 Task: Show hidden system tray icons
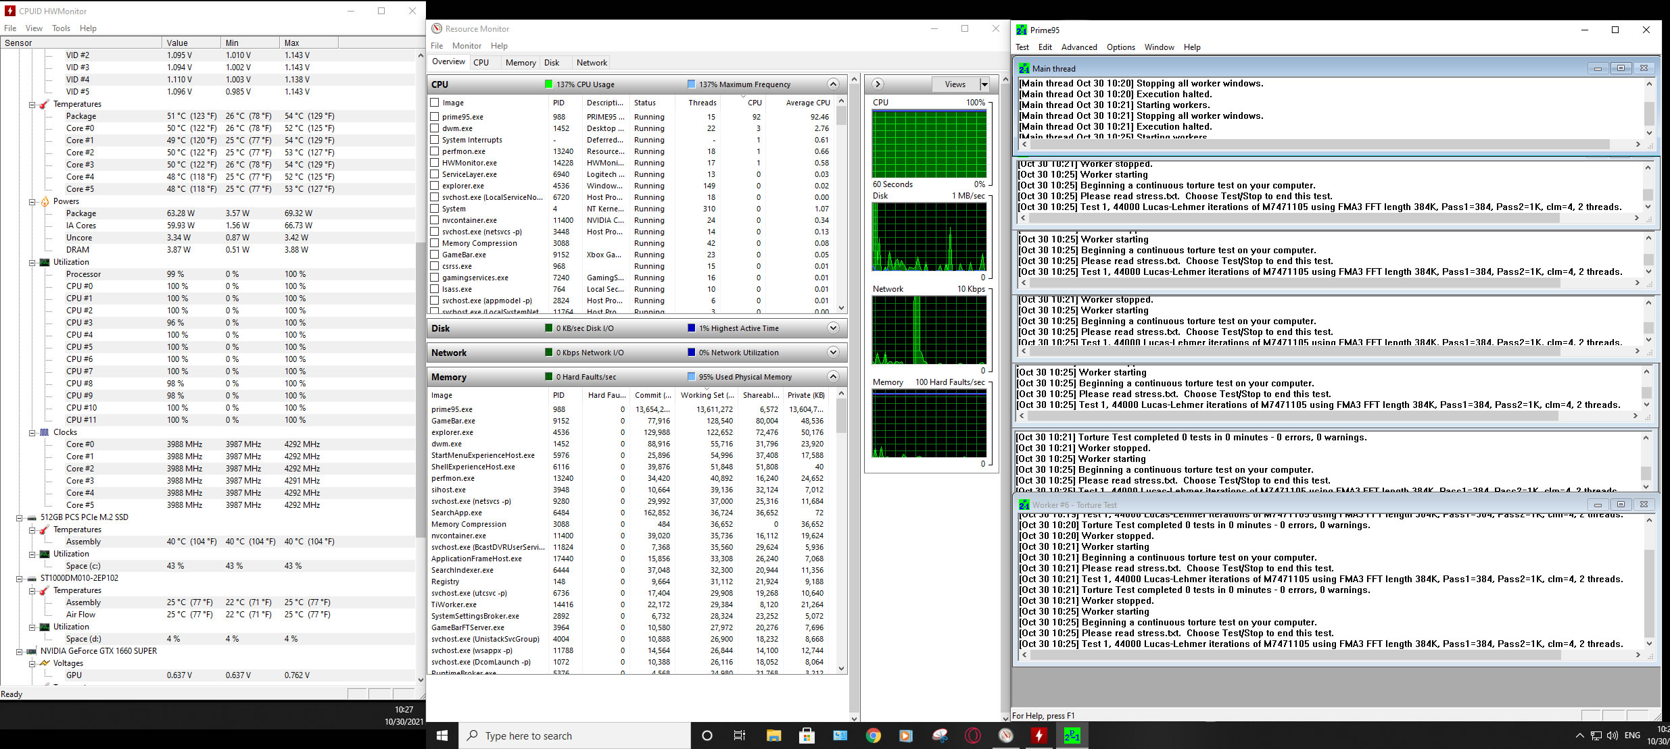coord(1579,735)
